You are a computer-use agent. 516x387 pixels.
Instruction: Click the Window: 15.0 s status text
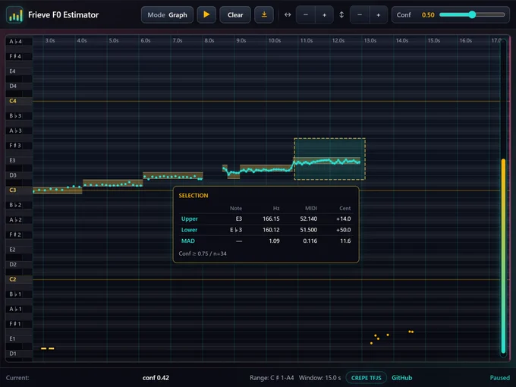click(320, 378)
